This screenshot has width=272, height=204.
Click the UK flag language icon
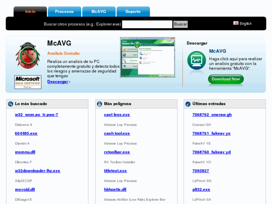coord(236,23)
